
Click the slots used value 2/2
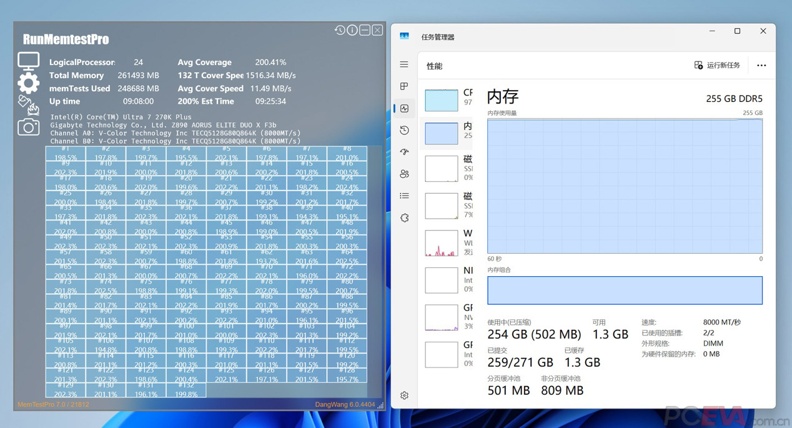tap(708, 333)
